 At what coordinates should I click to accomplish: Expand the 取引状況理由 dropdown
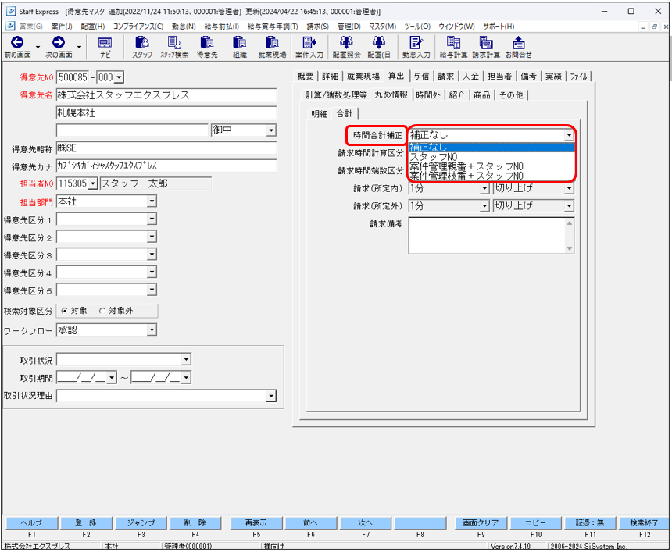point(271,396)
